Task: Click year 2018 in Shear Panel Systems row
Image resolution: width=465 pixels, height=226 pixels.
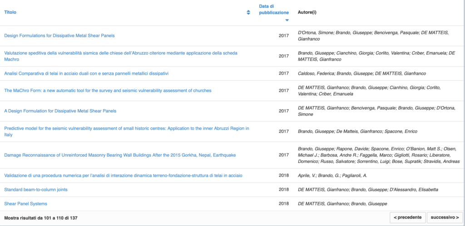Action: [x=283, y=204]
